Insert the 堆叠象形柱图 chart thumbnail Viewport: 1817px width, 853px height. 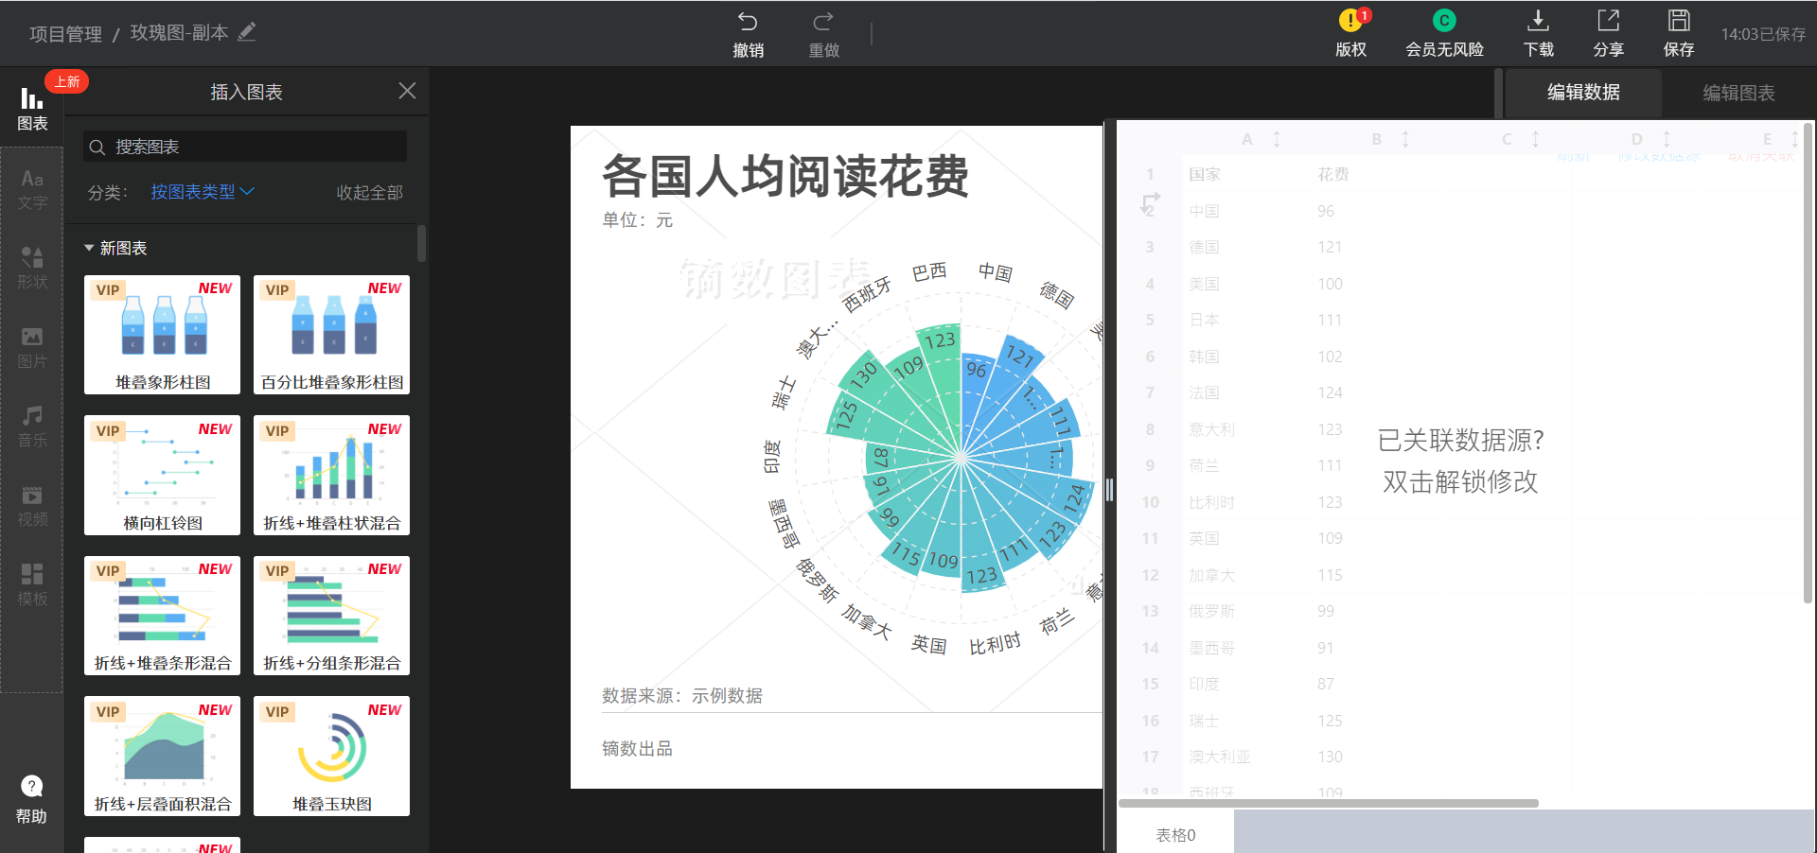tap(162, 335)
